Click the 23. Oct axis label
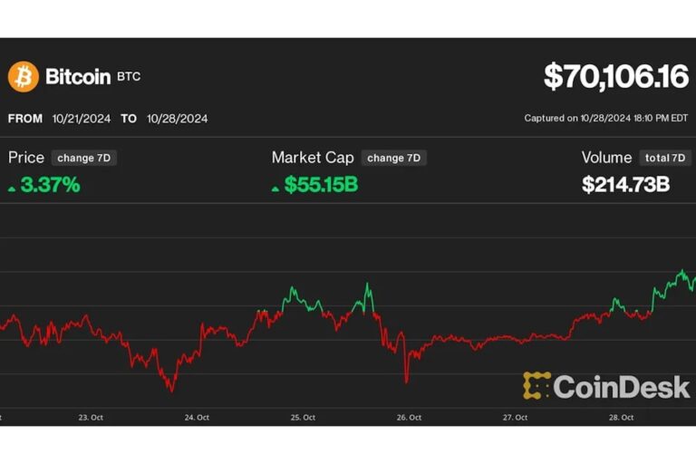The height and width of the screenshot is (464, 696). [91, 418]
